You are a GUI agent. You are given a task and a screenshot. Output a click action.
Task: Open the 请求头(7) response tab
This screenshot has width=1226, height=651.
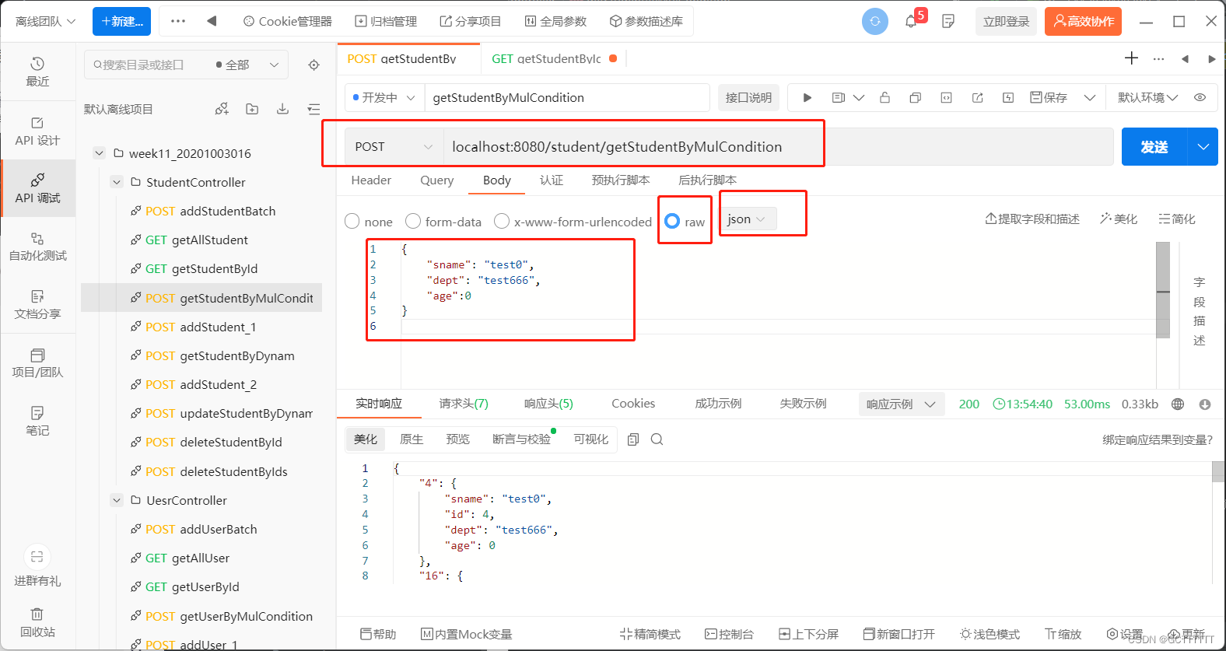464,404
